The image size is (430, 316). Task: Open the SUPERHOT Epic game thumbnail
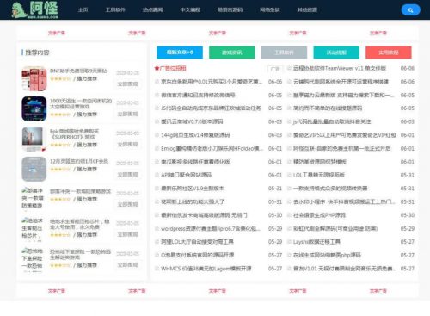click(x=34, y=139)
